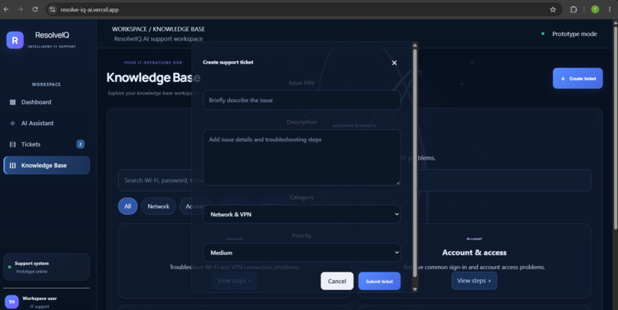Open the browser extensions puzzle icon

point(574,9)
